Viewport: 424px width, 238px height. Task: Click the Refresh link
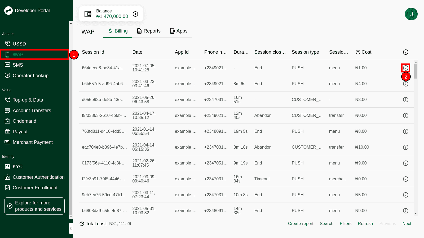(365, 224)
